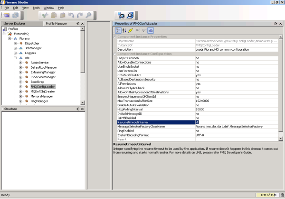Expand the Loggers tree node
This screenshot has width=285, height=199.
[15, 53]
